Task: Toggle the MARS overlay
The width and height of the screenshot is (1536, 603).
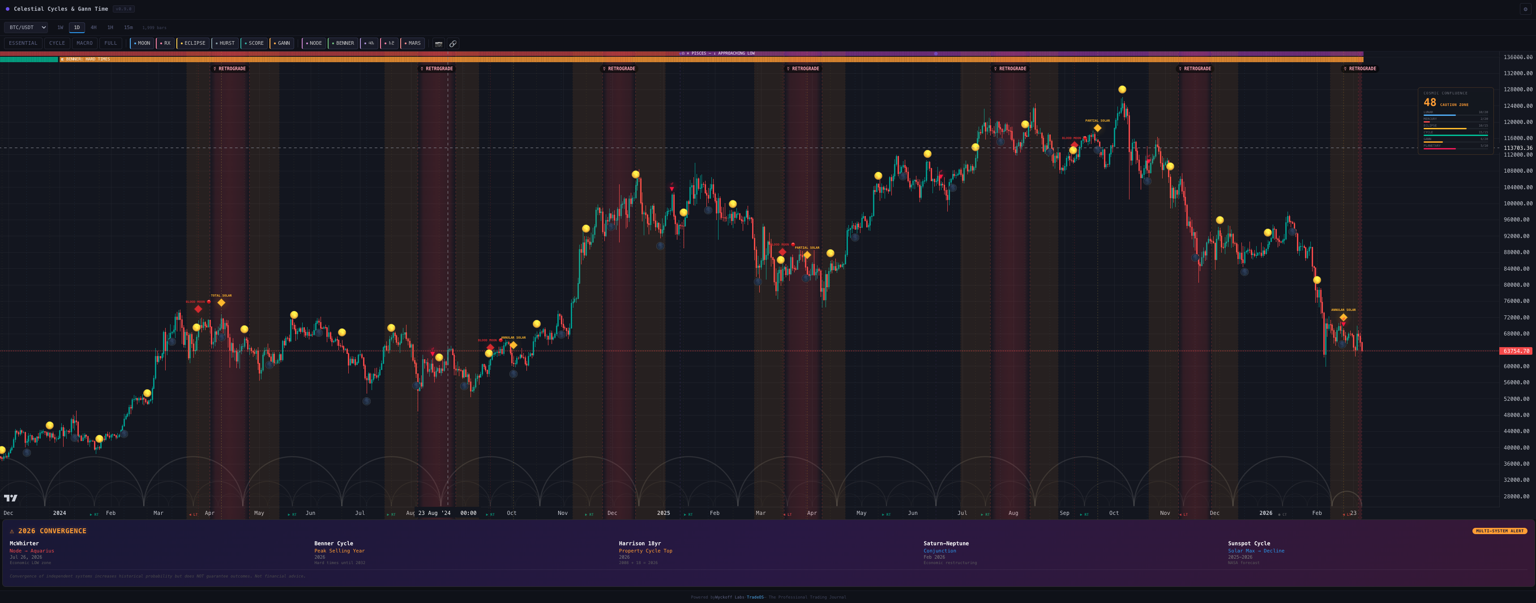Action: point(413,43)
